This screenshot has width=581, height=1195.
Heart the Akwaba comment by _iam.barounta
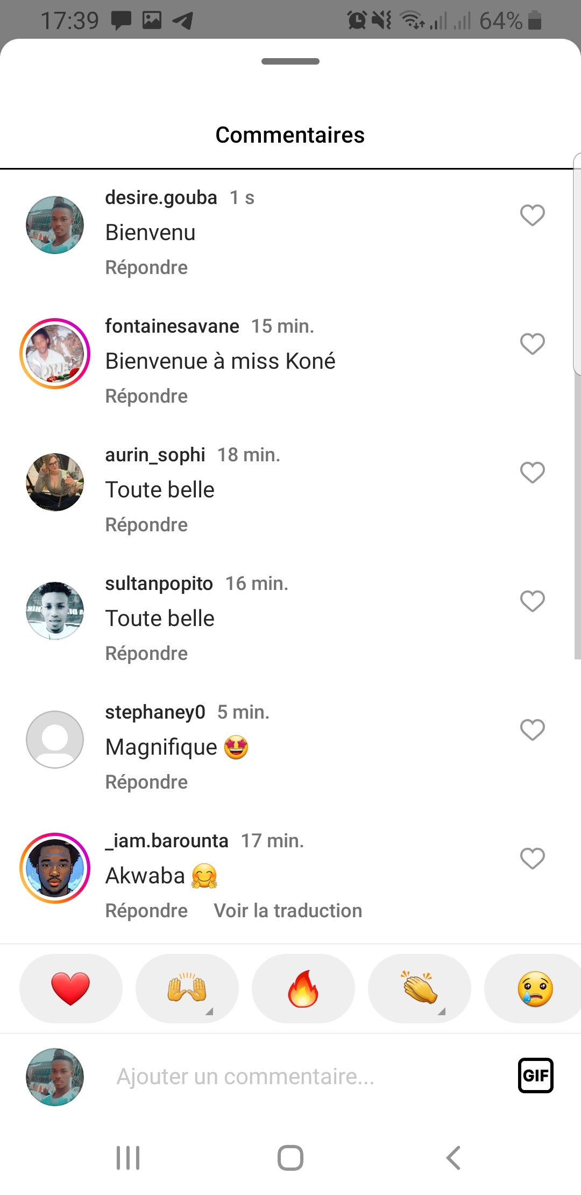coord(532,859)
